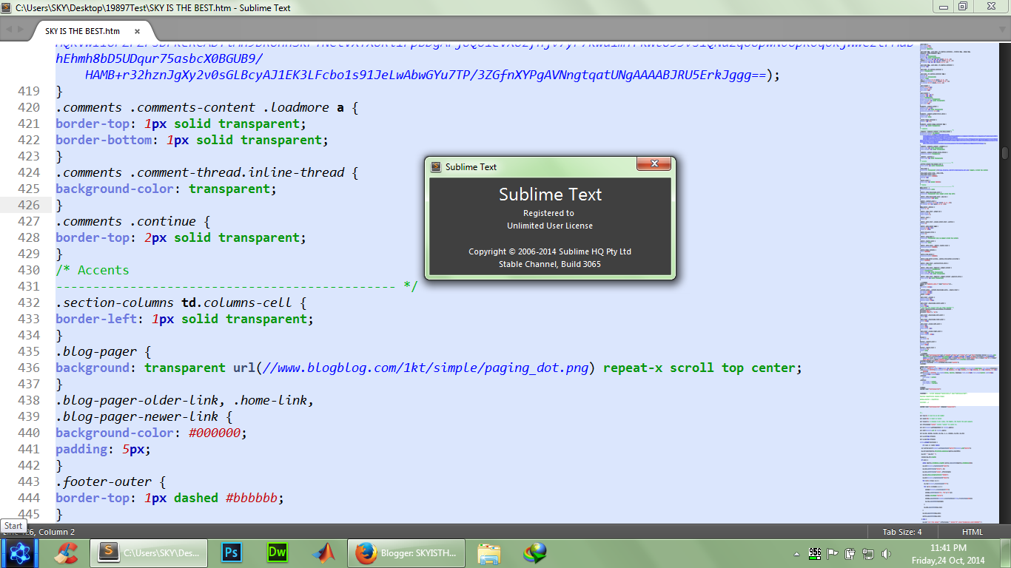This screenshot has height=568, width=1011.
Task: Click the '#000000' color value on line 440
Action: (x=215, y=433)
